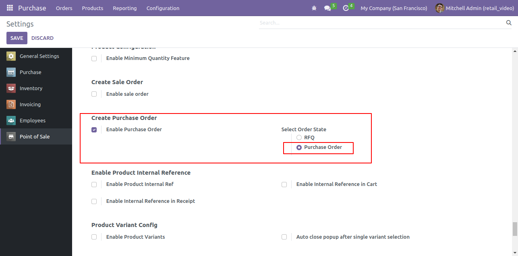Open My Company (San Francisco) switcher
Screen dimensions: 518x256
coord(394,8)
